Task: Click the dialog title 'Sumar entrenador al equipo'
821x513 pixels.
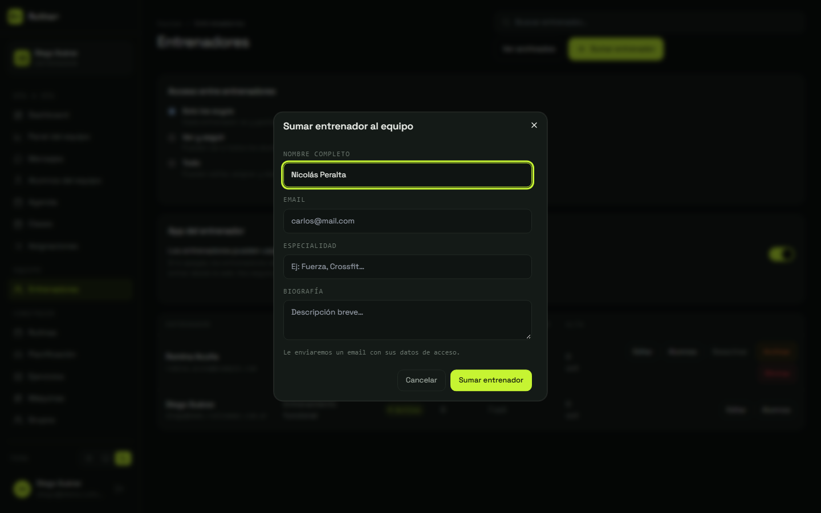Action: coord(348,126)
